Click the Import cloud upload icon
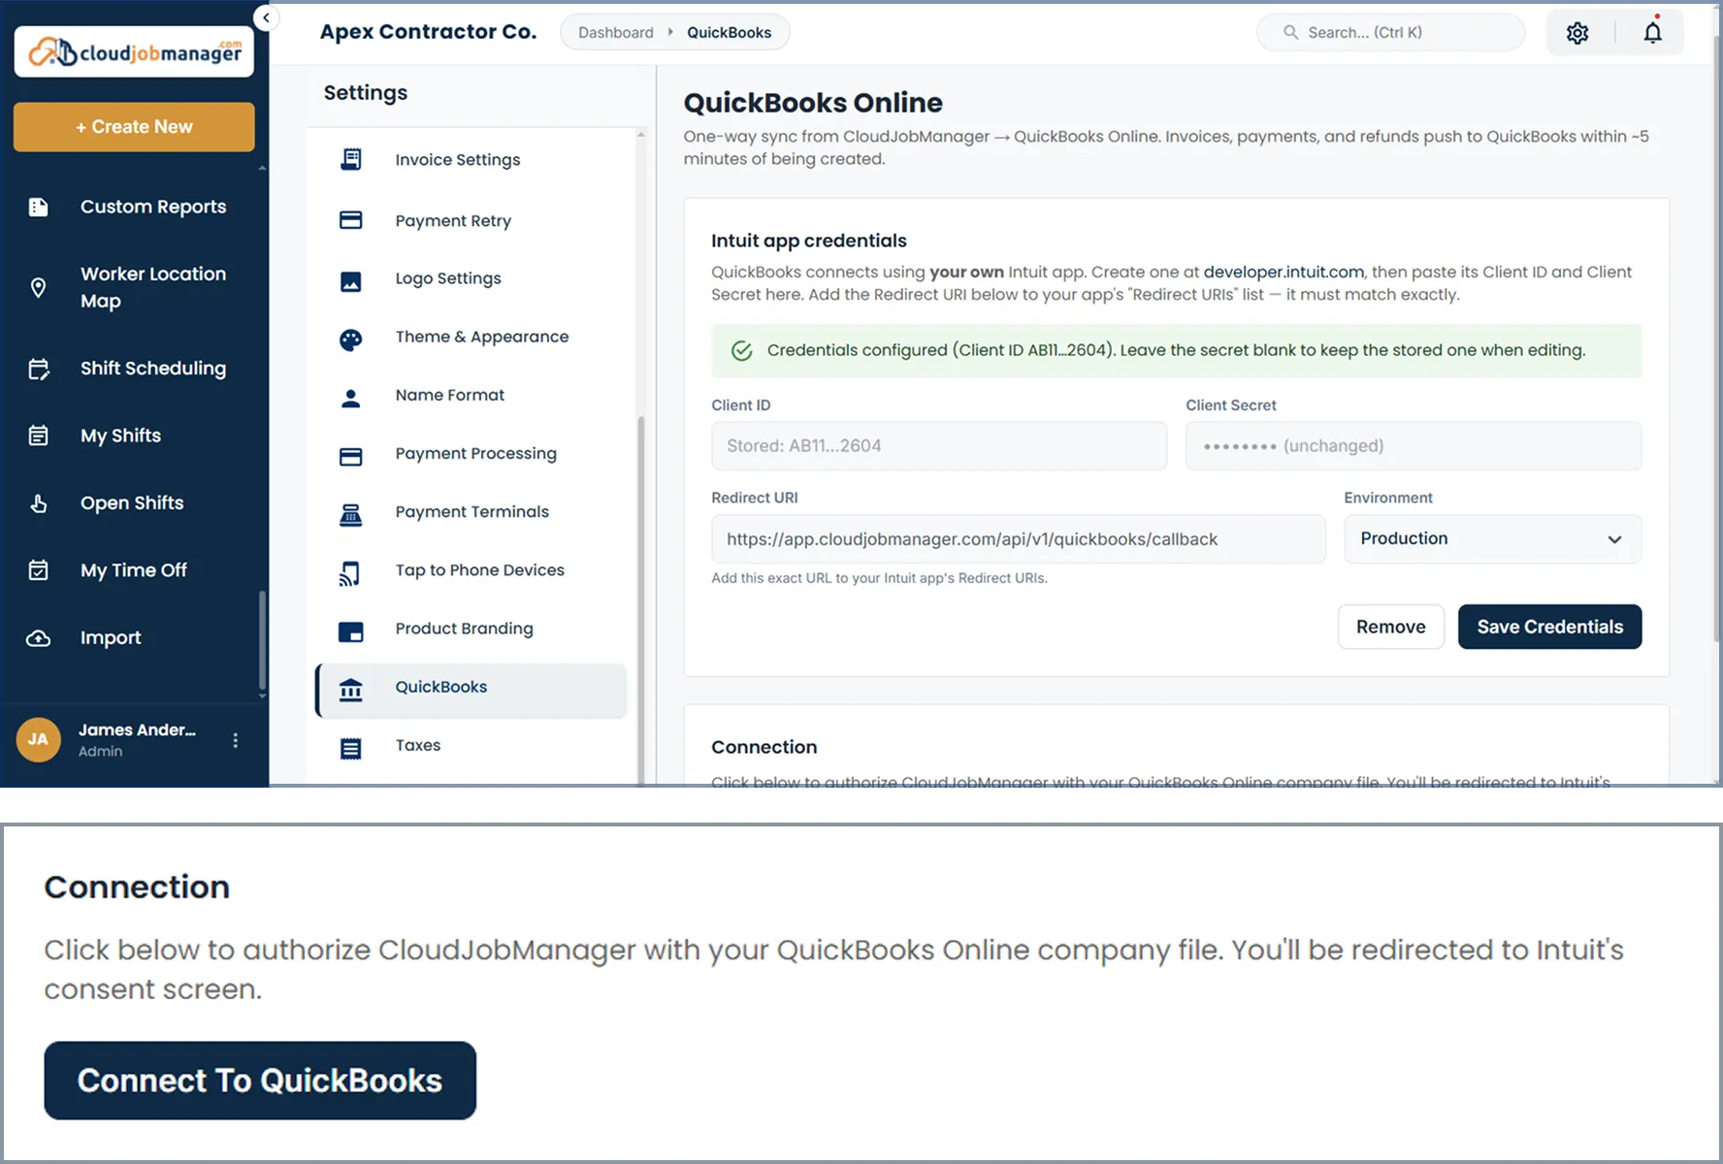Viewport: 1723px width, 1164px height. click(x=39, y=638)
